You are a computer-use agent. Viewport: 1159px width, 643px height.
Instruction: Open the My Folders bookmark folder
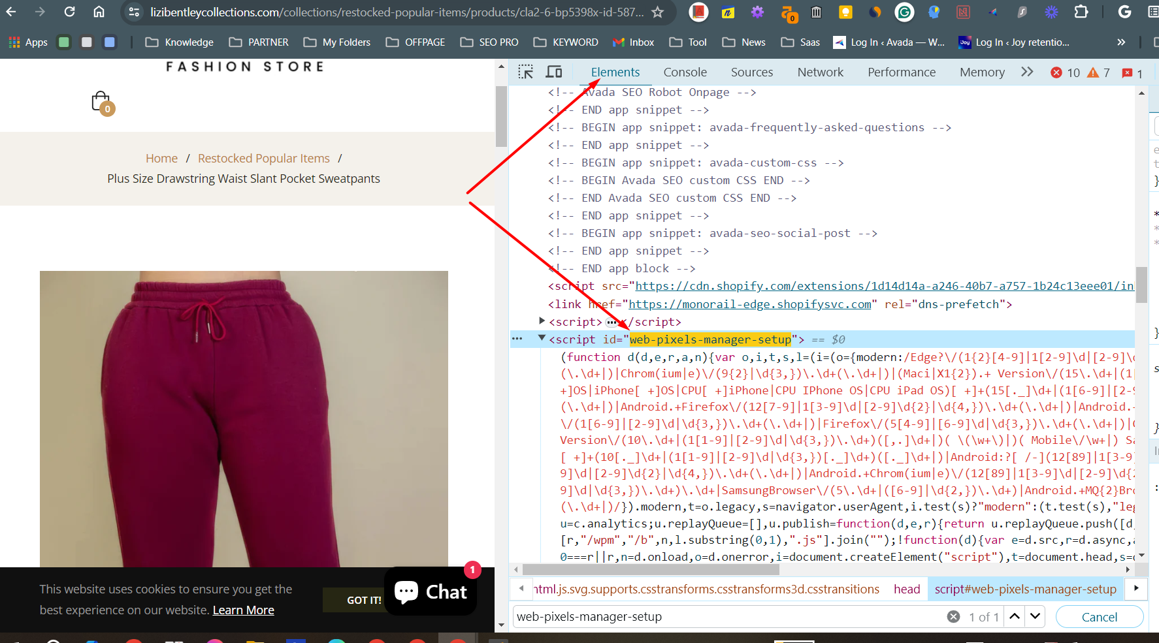(x=337, y=42)
